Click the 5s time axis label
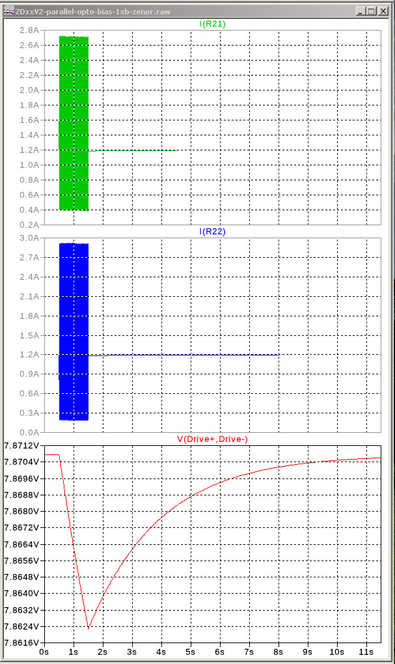This screenshot has height=664, width=395. pos(191,652)
